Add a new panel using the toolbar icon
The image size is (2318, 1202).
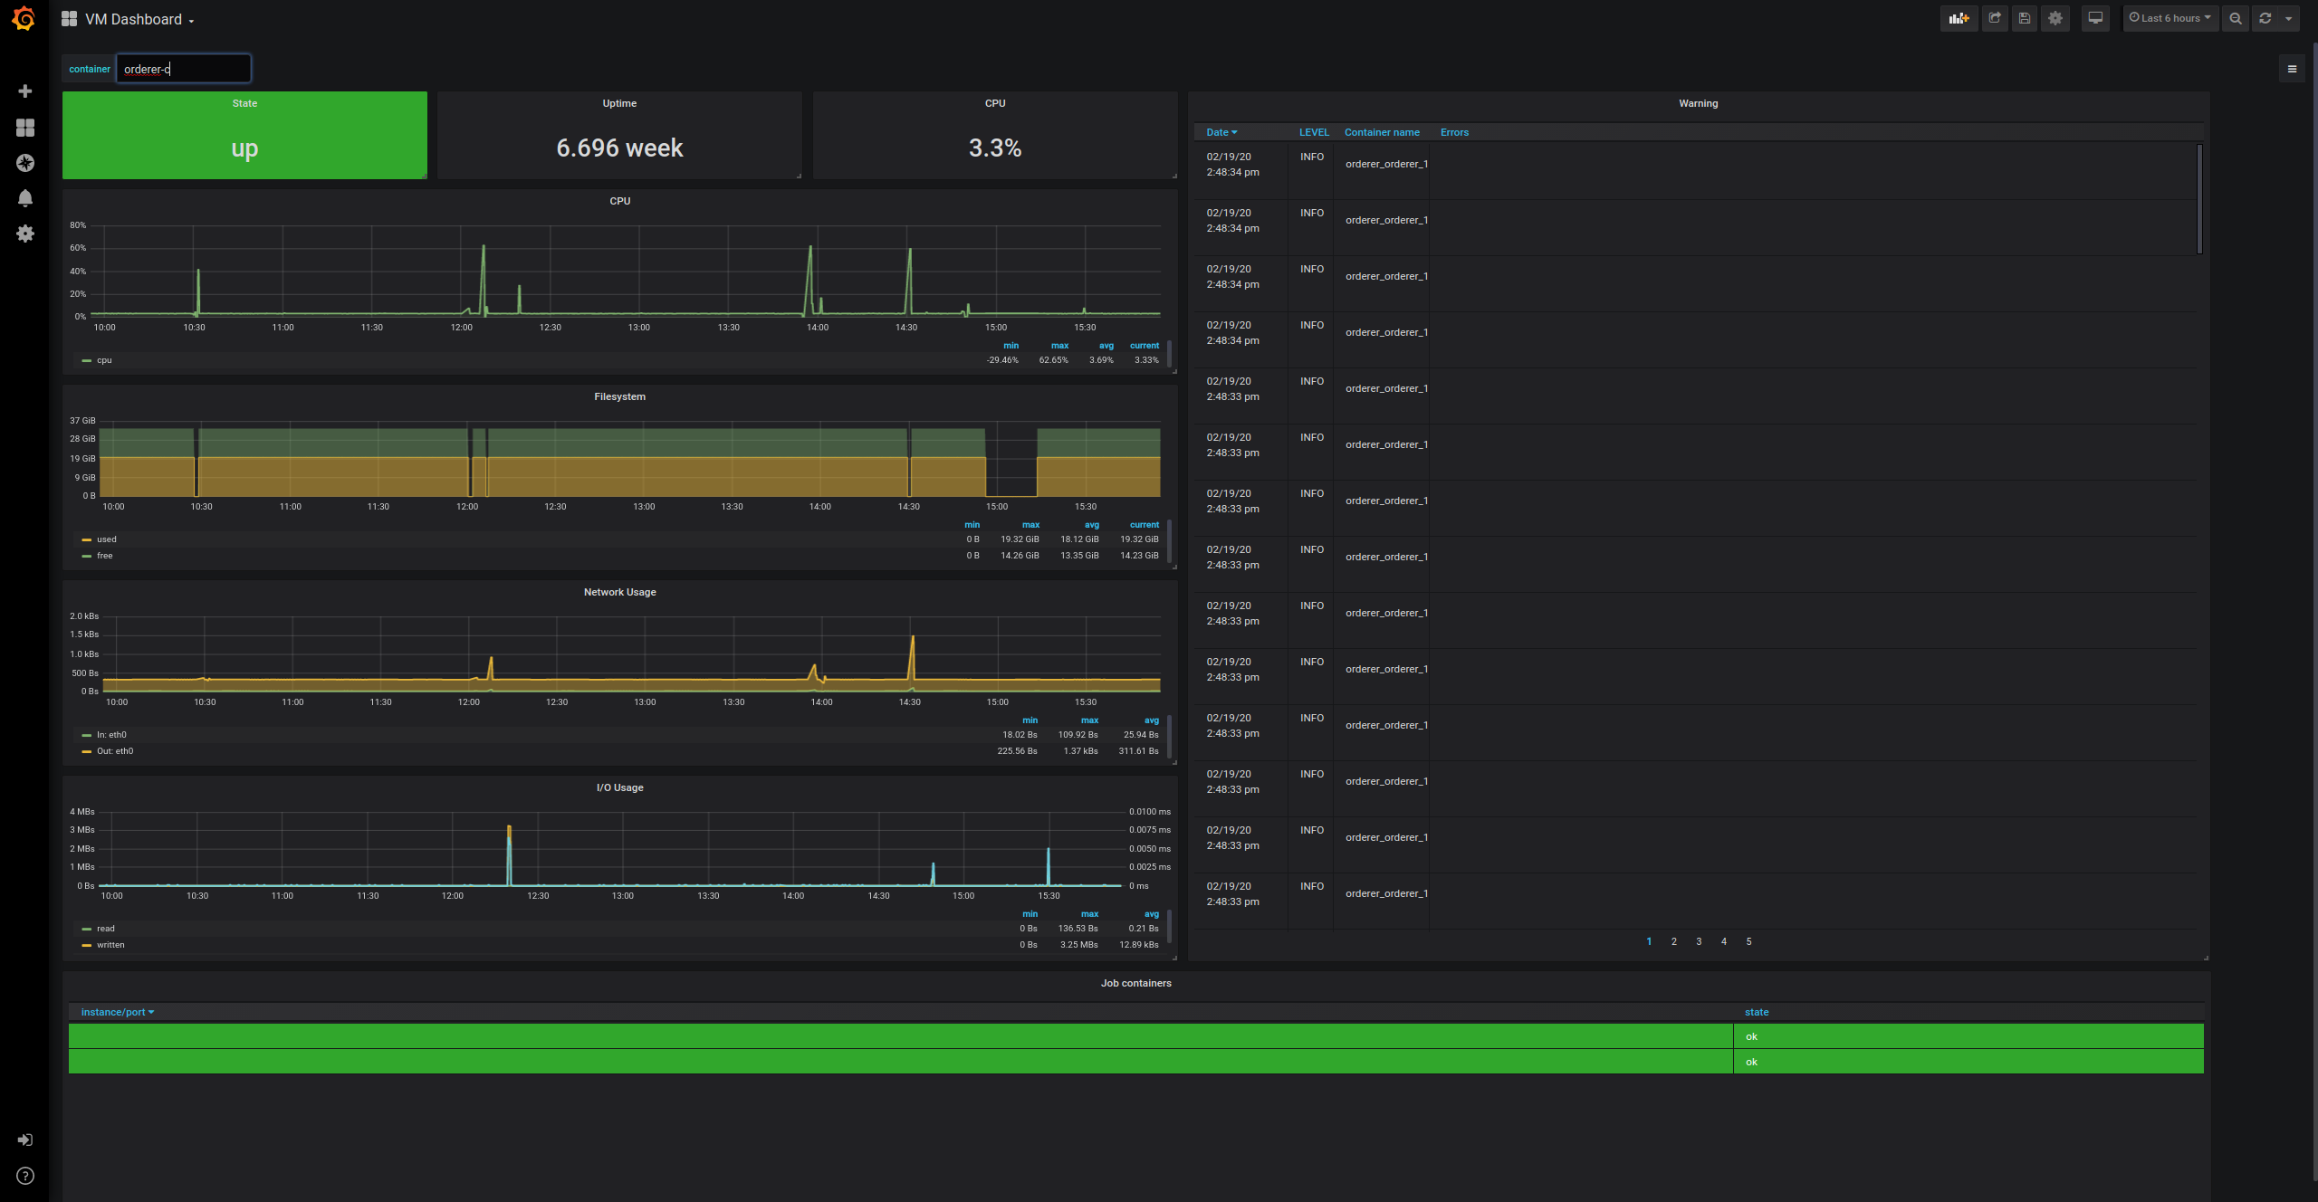(x=1959, y=18)
